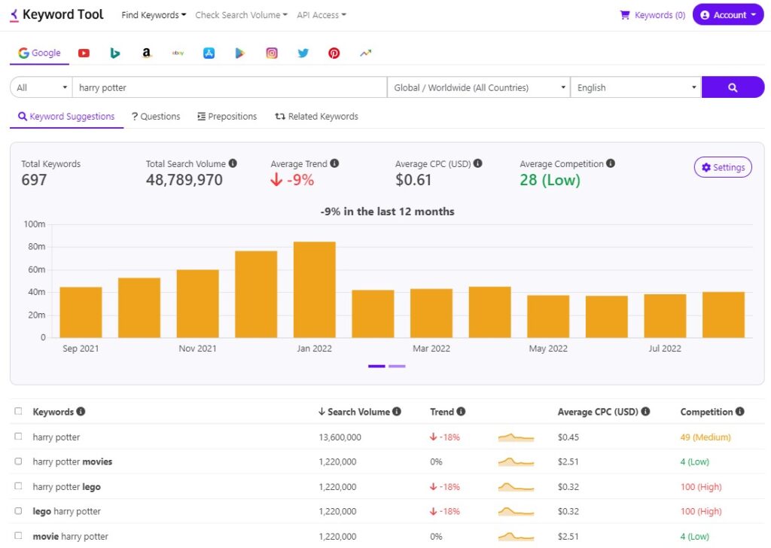Click the shopping cart Keywords icon
The height and width of the screenshot is (548, 771).
click(625, 15)
